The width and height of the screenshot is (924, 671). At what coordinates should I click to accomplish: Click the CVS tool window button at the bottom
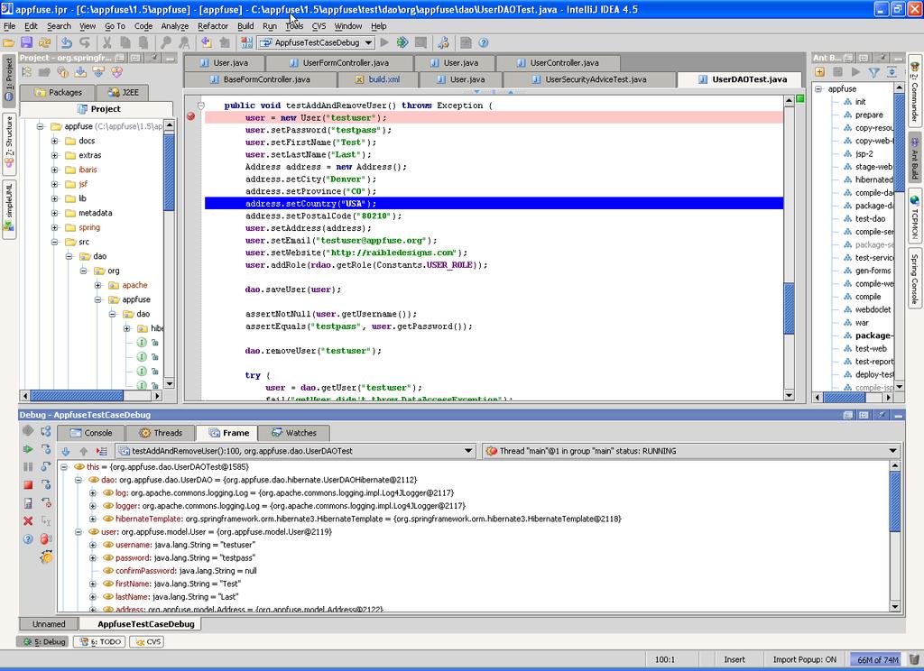click(147, 641)
